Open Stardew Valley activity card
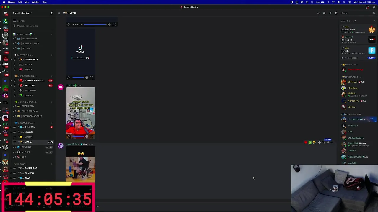This screenshot has width=378, height=212. pos(358,29)
